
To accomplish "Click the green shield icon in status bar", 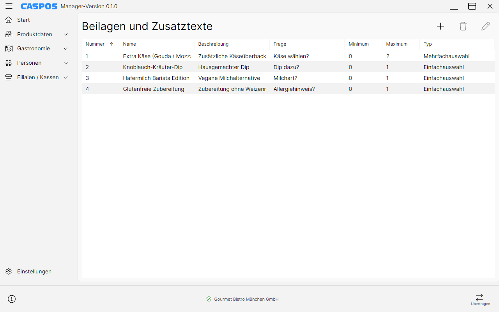I will pos(209,299).
